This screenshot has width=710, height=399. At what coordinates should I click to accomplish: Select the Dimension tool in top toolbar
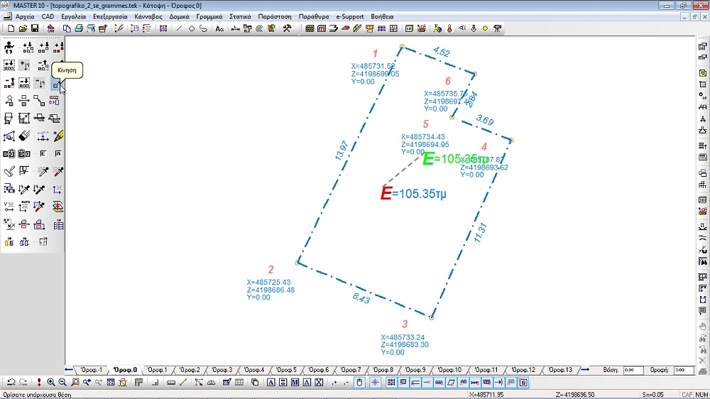click(236, 28)
